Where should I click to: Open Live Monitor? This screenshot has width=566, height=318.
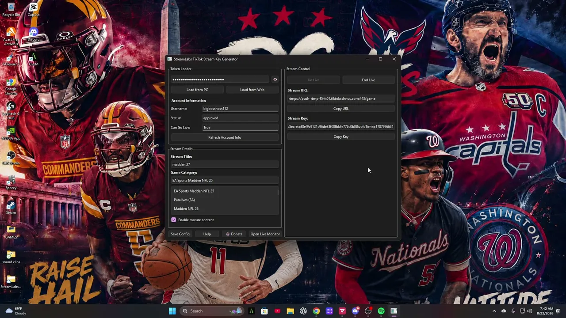pos(265,234)
